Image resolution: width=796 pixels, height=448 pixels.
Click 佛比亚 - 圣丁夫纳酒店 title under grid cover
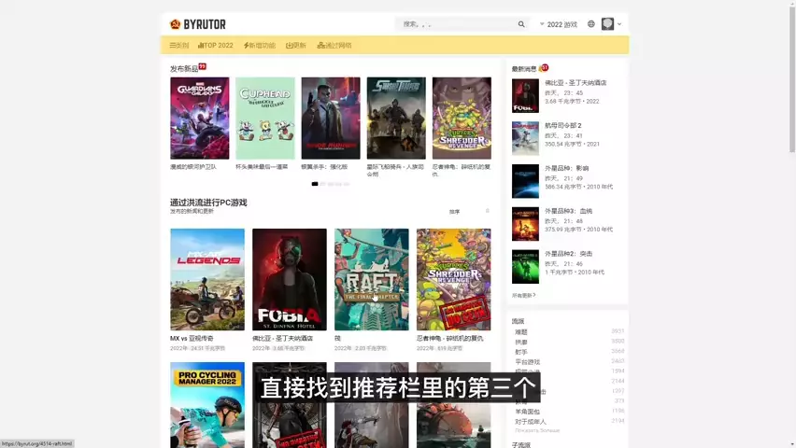(283, 339)
